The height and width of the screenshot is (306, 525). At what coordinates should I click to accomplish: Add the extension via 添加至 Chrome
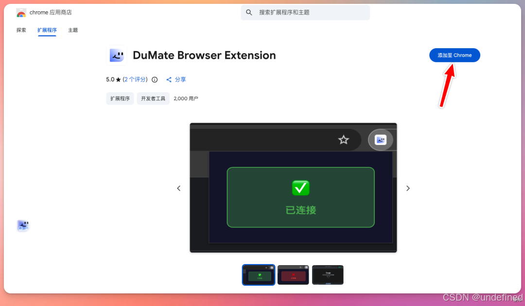[455, 55]
